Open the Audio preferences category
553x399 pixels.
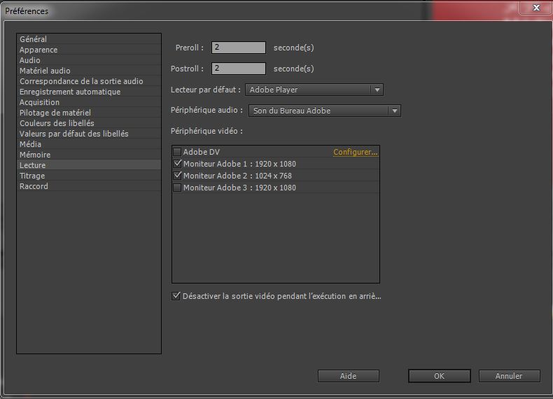[88, 60]
